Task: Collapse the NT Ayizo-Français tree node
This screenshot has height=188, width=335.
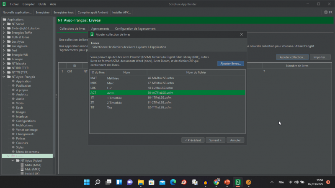Action: point(4,77)
